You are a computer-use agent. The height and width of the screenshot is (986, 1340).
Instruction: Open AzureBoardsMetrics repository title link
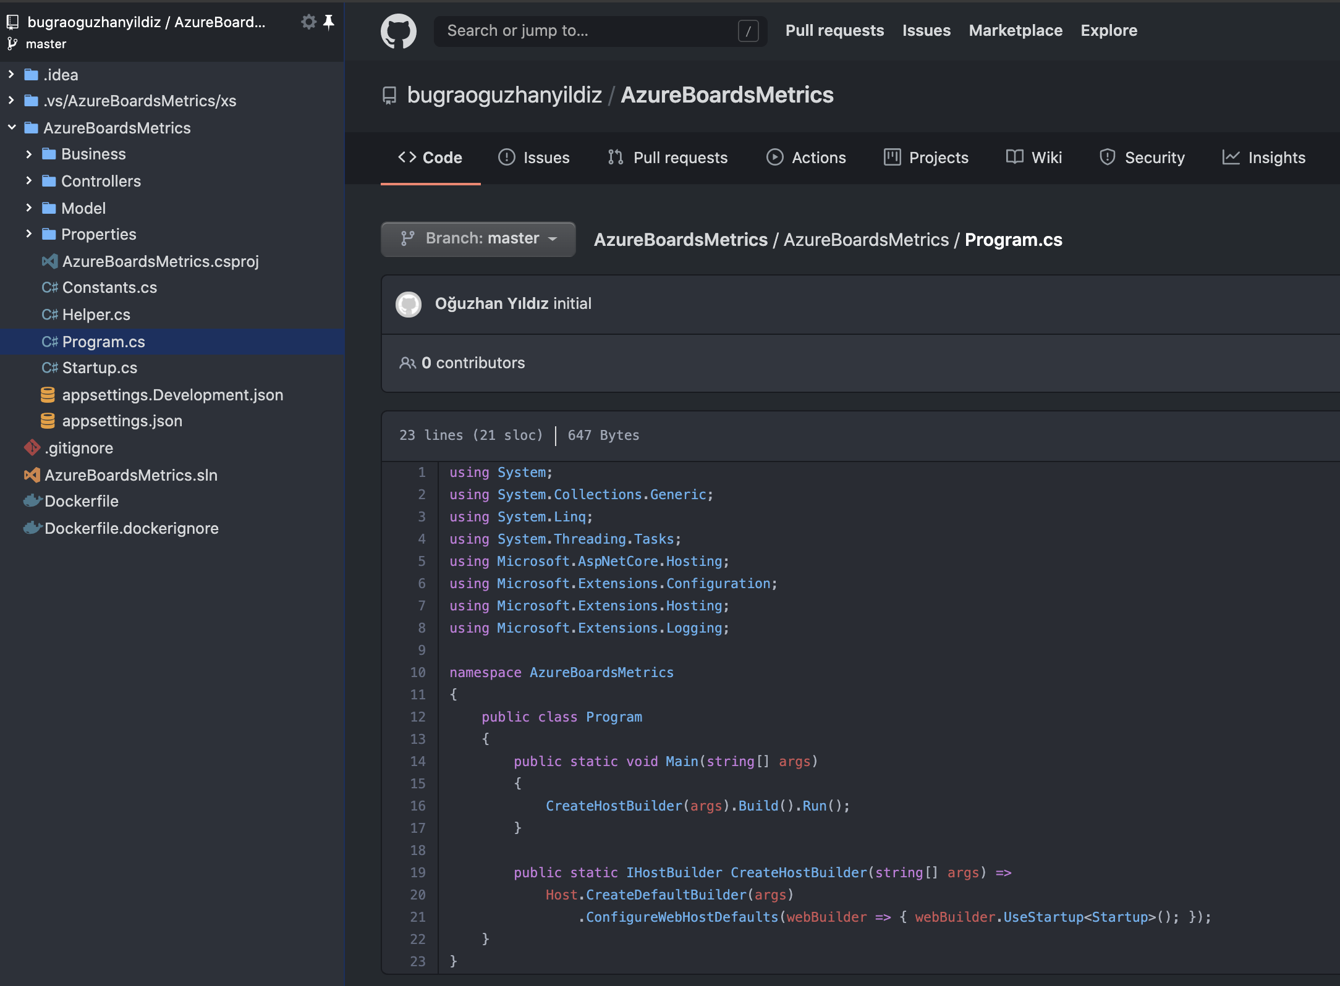727,95
